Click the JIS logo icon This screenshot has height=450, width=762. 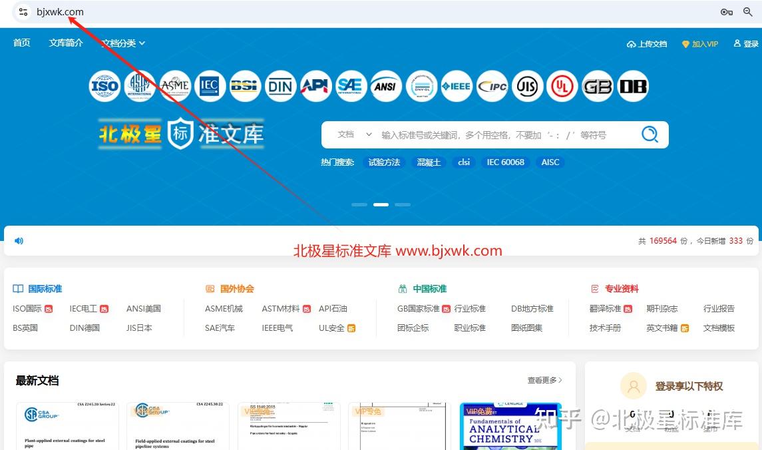(x=527, y=86)
